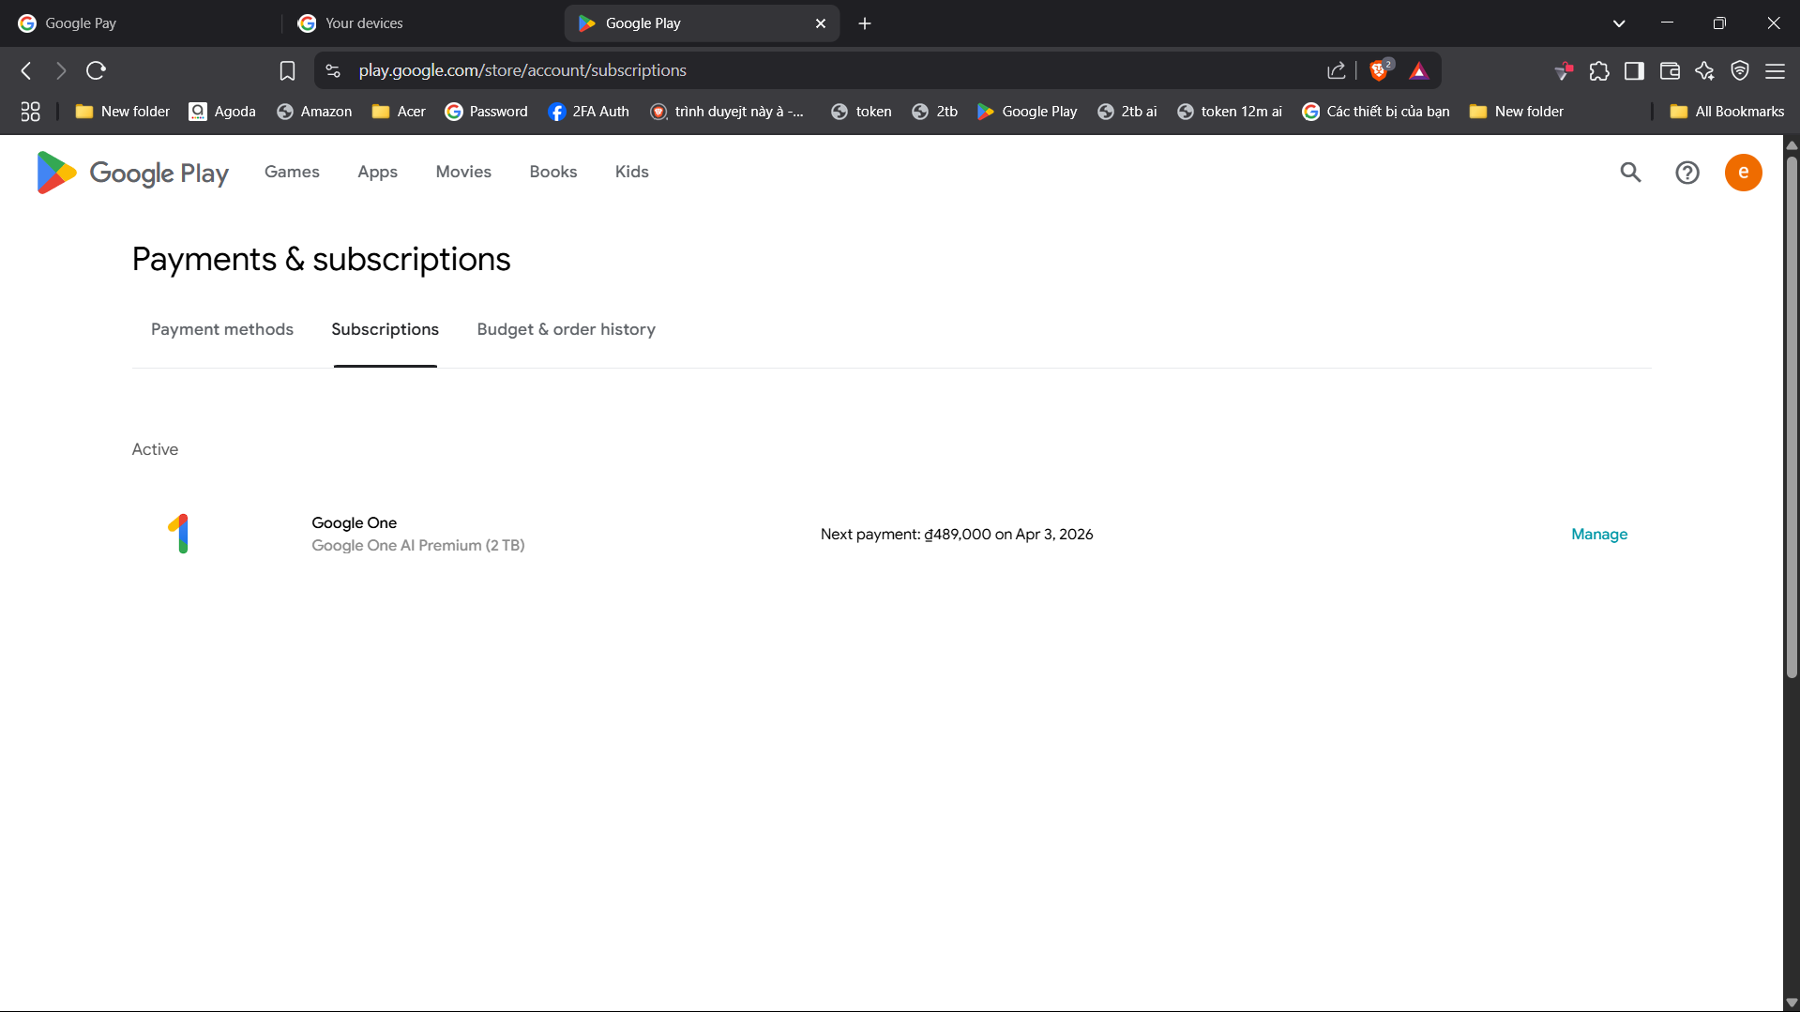Open the Brave Wallet icon
This screenshot has height=1012, width=1800.
pyautogui.click(x=1670, y=70)
